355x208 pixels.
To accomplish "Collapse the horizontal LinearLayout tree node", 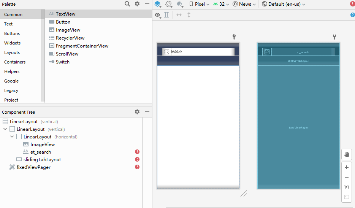I will (12, 137).
